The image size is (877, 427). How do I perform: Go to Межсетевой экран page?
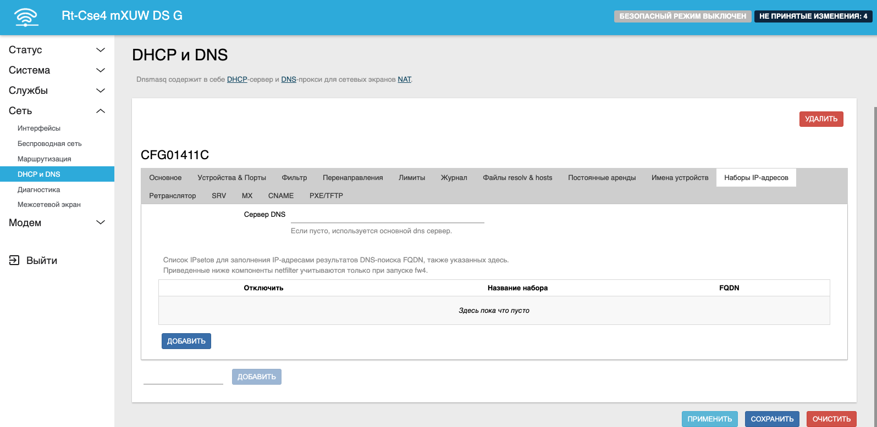pos(49,205)
